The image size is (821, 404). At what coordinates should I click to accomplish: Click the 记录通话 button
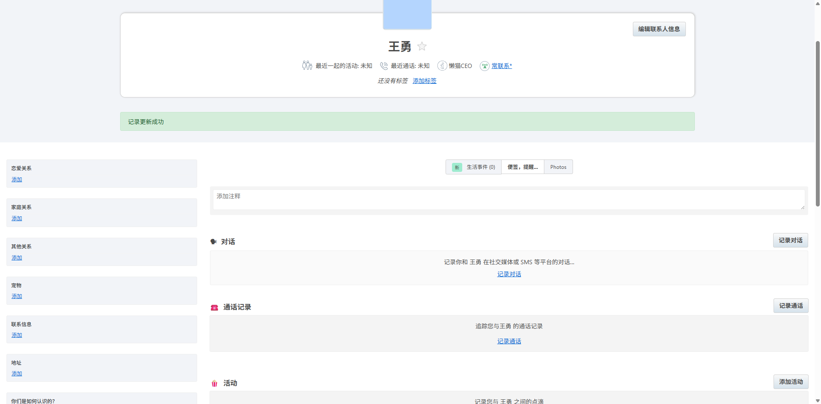click(791, 306)
